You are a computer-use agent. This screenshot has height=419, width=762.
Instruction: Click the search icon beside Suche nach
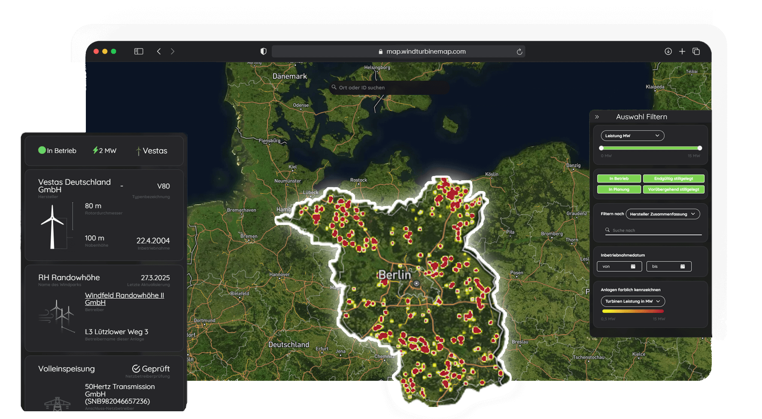coord(607,230)
